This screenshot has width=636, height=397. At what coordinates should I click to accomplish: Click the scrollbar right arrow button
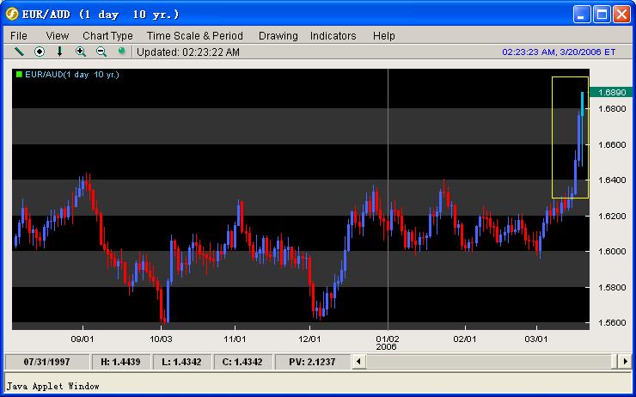(625, 361)
